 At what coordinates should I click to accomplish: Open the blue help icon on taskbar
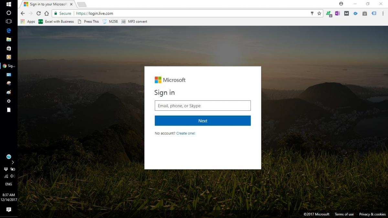(9, 157)
